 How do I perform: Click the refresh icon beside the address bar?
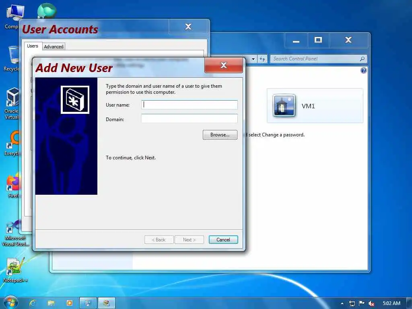[x=262, y=59]
